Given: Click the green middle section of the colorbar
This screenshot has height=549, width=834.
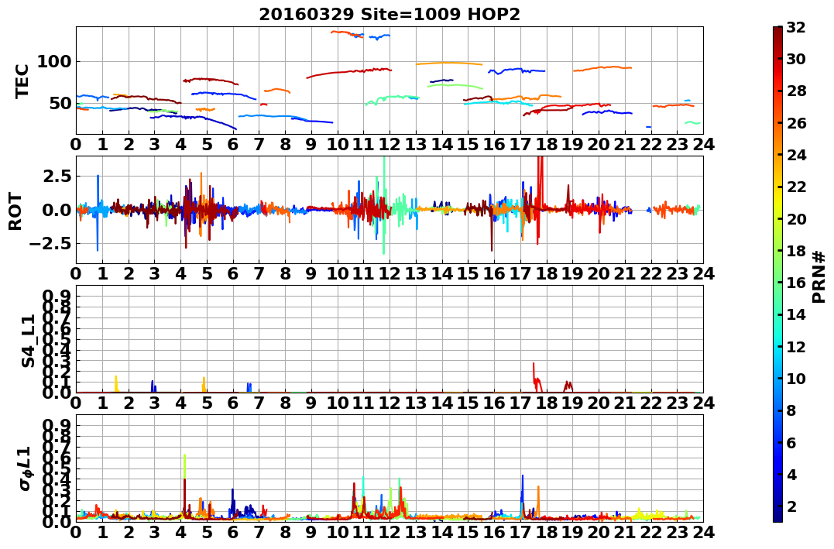Looking at the screenshot, I should (x=777, y=274).
